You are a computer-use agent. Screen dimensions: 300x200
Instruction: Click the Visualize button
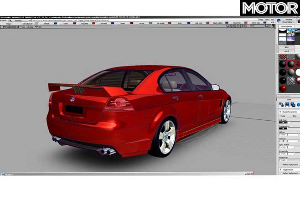(289, 20)
